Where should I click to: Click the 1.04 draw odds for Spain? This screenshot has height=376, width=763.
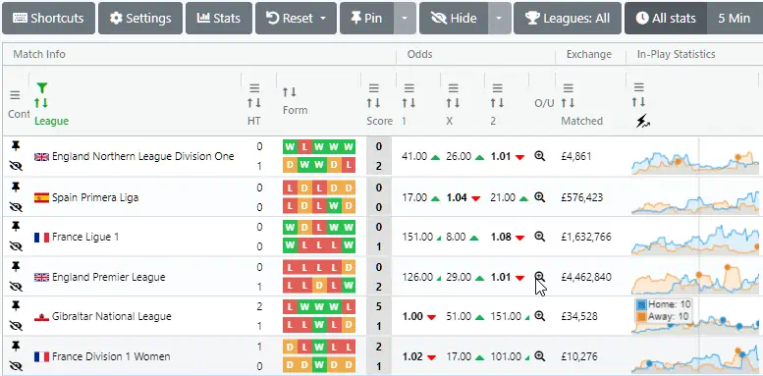tap(457, 197)
